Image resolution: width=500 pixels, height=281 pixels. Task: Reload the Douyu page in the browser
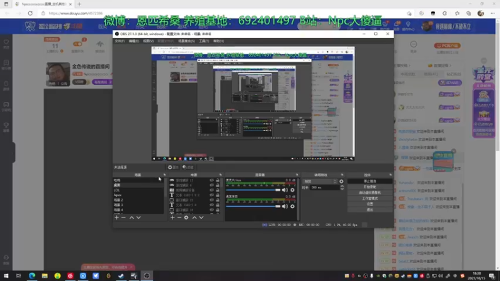[30, 13]
